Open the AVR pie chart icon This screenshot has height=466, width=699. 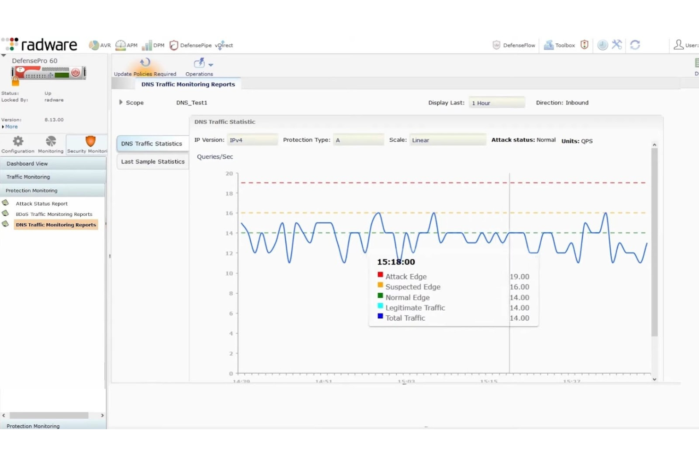pyautogui.click(x=94, y=45)
